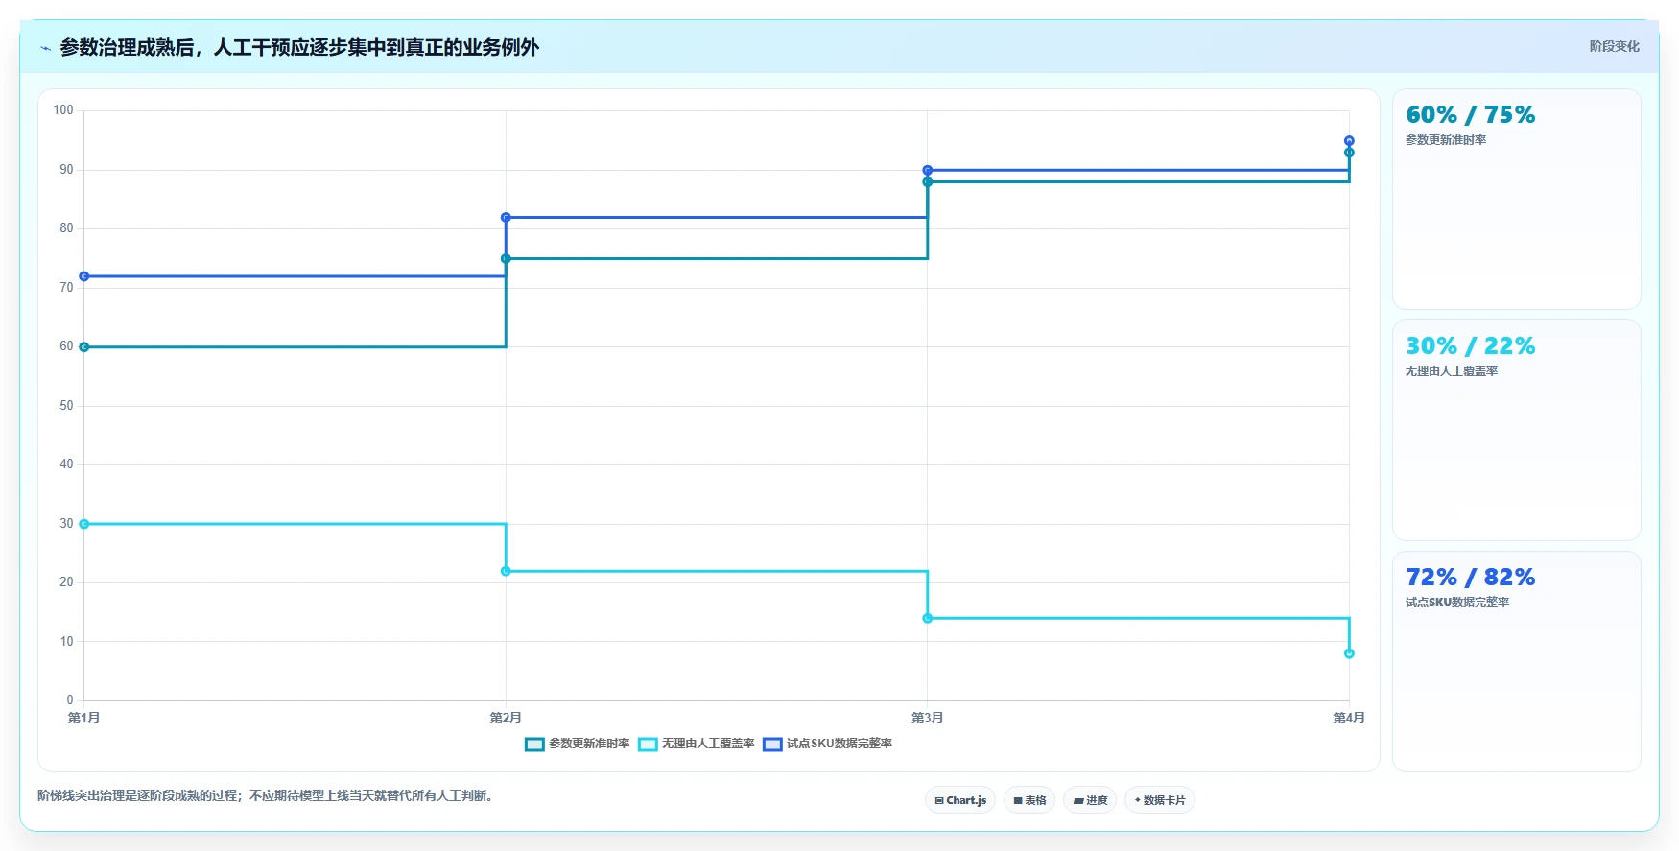This screenshot has width=1679, height=851.
Task: Select the 参数更新准时率 data point at 第3月 (88)
Action: point(928,182)
